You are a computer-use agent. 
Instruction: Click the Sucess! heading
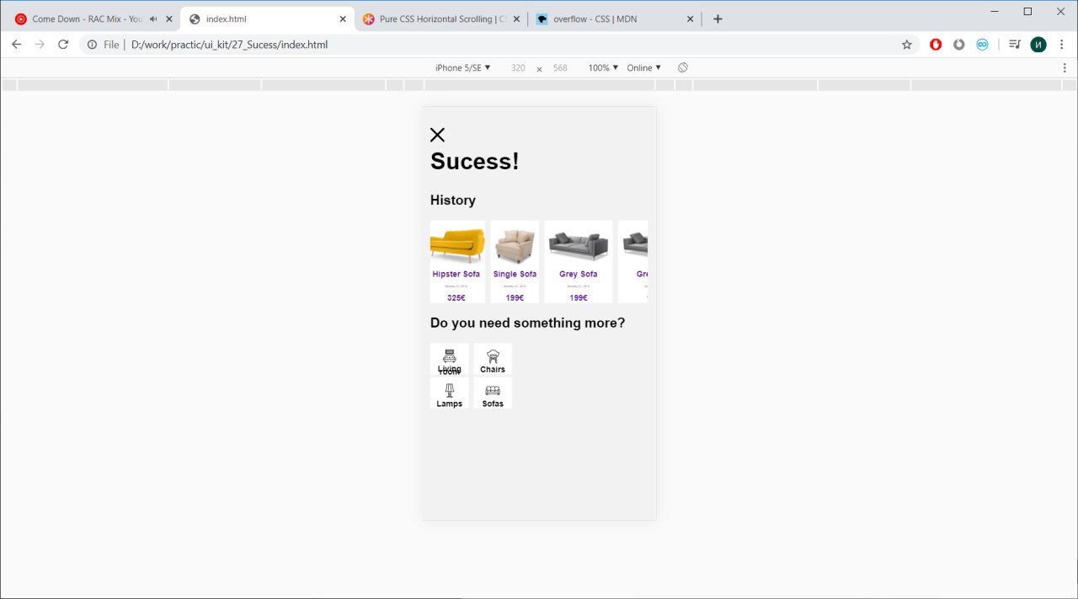[475, 161]
